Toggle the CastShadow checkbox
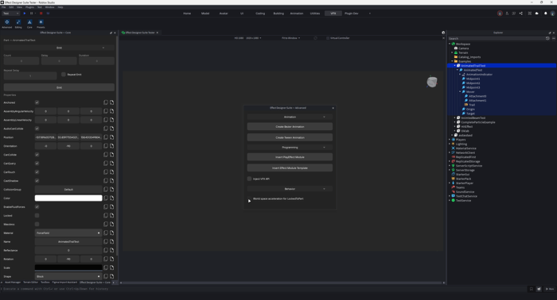 click(x=37, y=181)
